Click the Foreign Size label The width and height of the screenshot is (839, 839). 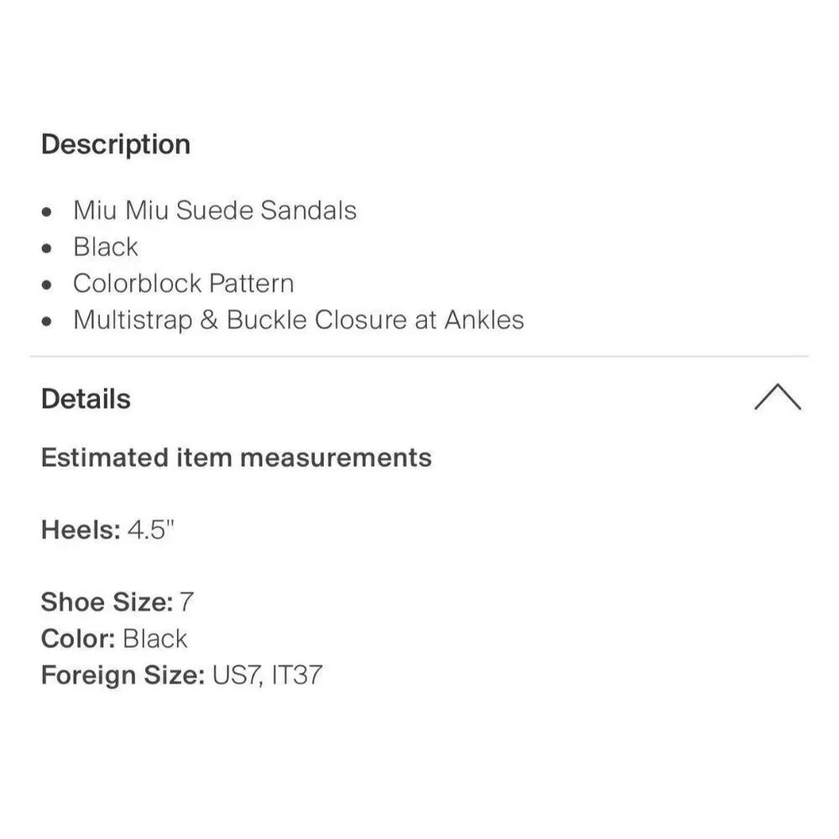[123, 675]
